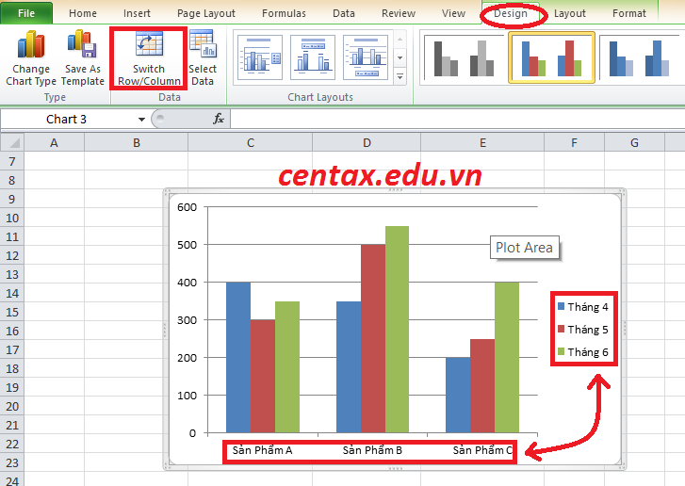Select row 20 header

point(12,407)
